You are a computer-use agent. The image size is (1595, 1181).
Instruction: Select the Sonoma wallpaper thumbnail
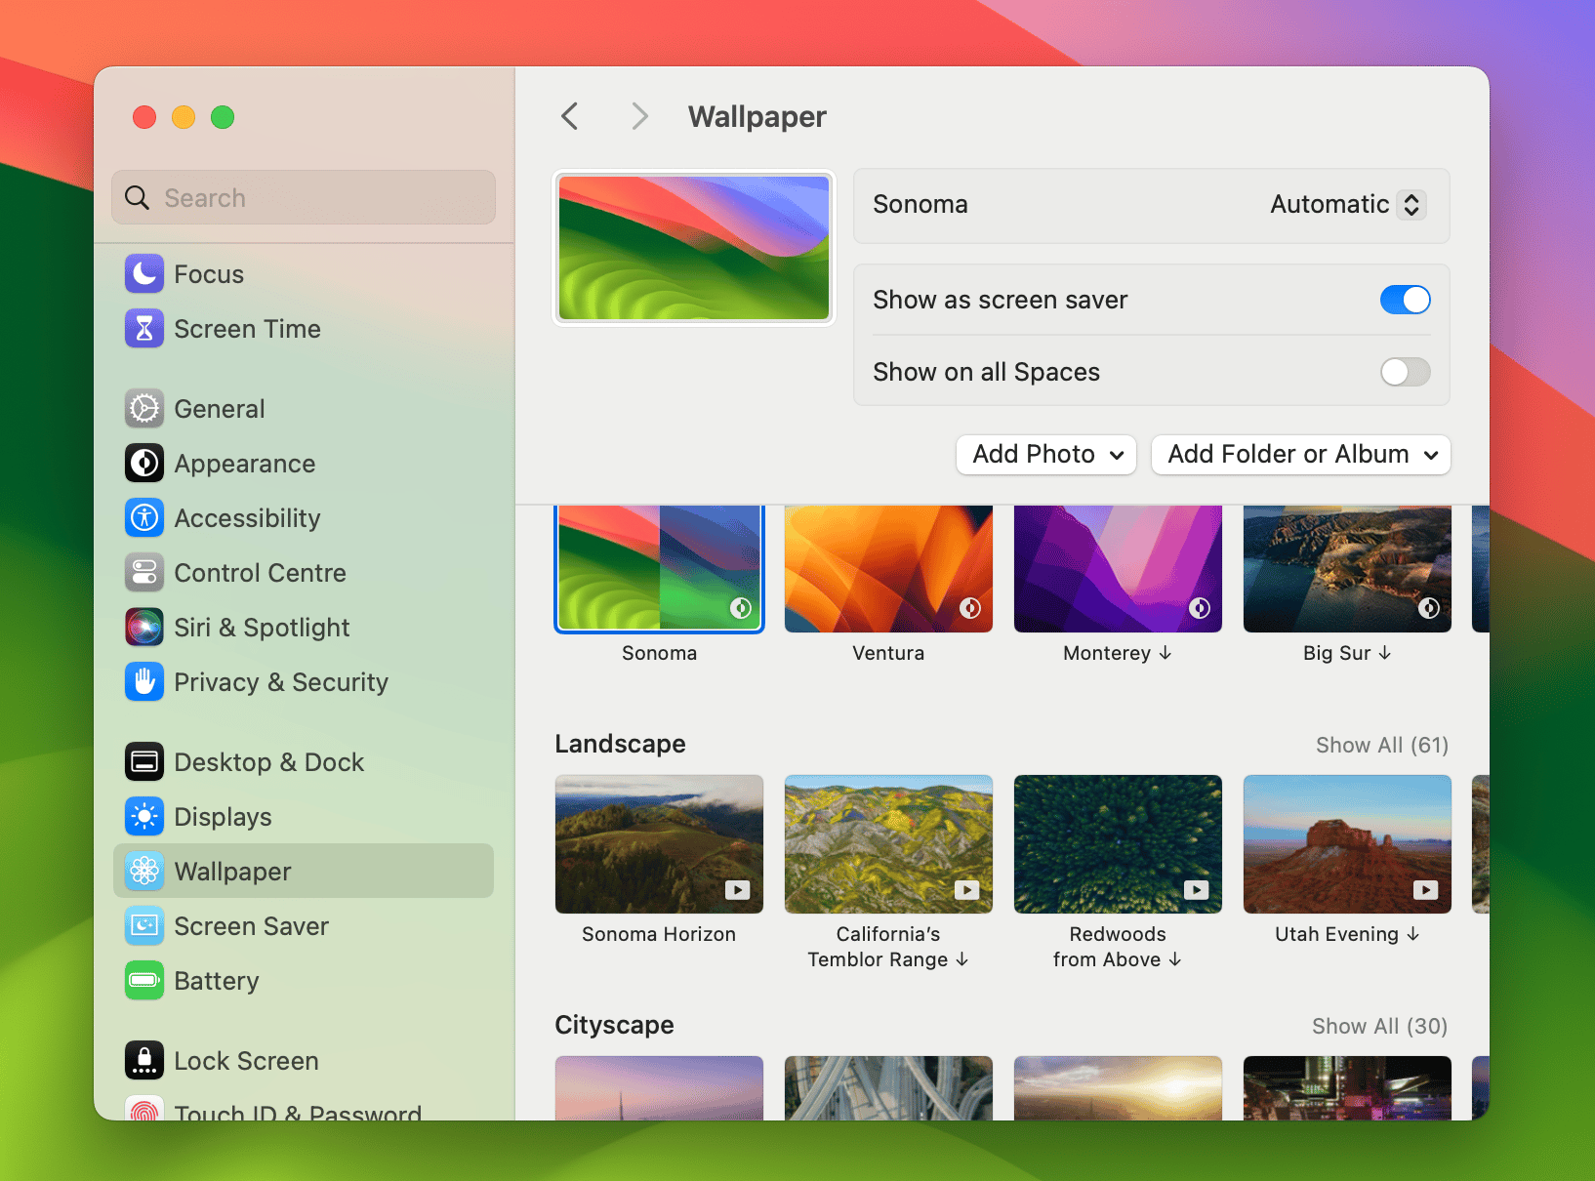point(660,569)
